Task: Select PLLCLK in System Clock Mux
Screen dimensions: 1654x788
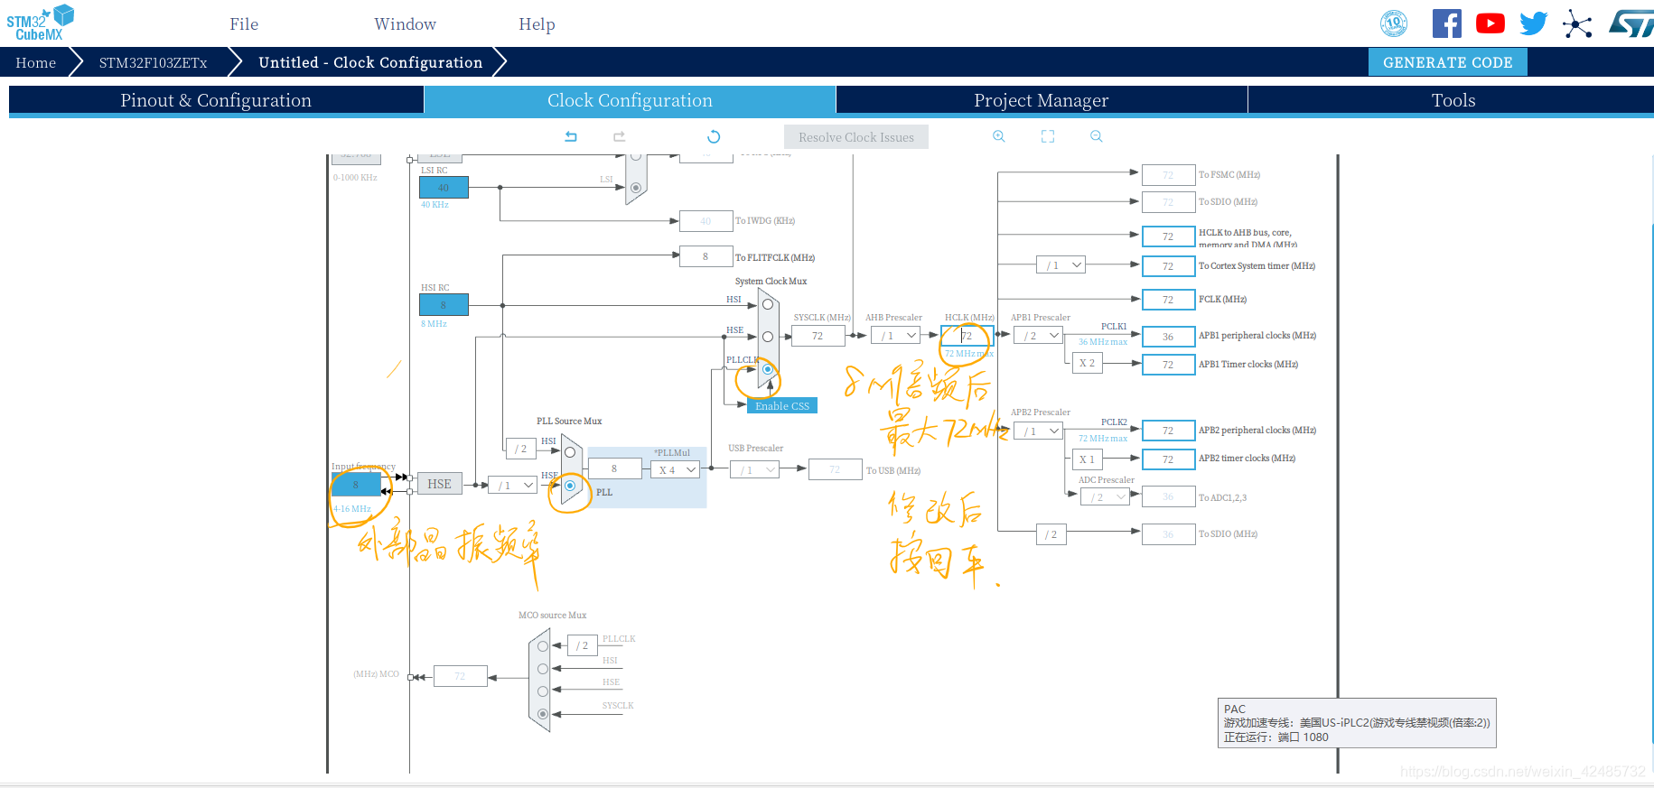Action: (768, 369)
